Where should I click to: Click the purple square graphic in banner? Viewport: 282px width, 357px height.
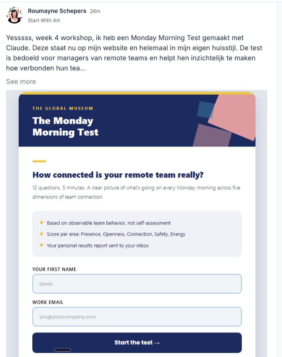(212, 136)
